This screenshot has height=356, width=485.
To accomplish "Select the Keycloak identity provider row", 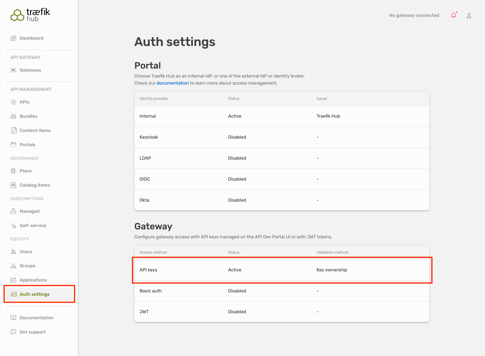I will click(x=282, y=137).
